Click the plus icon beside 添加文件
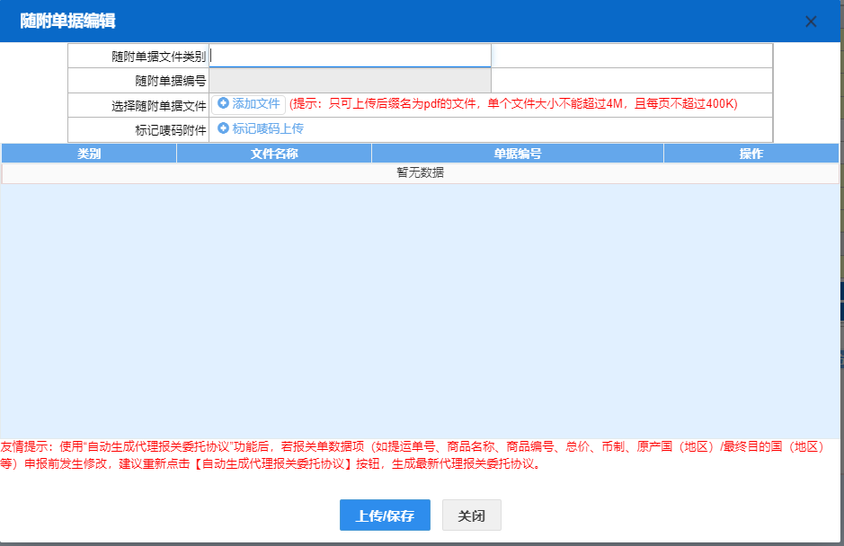 point(224,104)
